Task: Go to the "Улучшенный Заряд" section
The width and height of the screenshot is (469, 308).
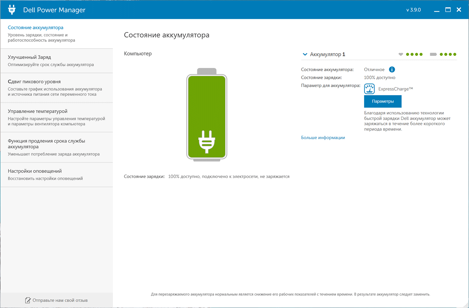Action: click(x=57, y=61)
